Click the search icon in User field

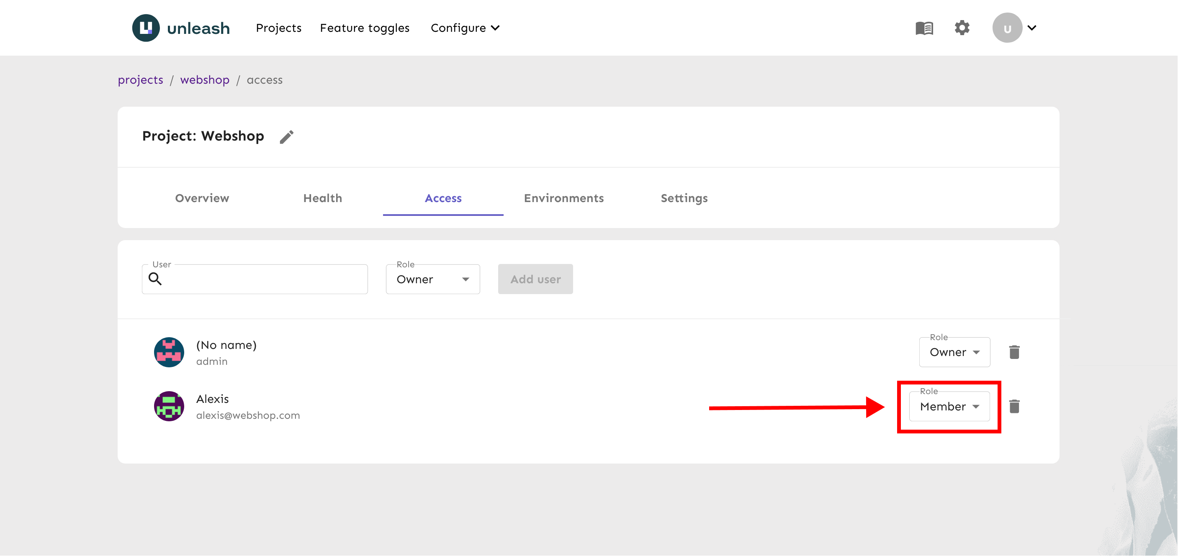point(155,279)
